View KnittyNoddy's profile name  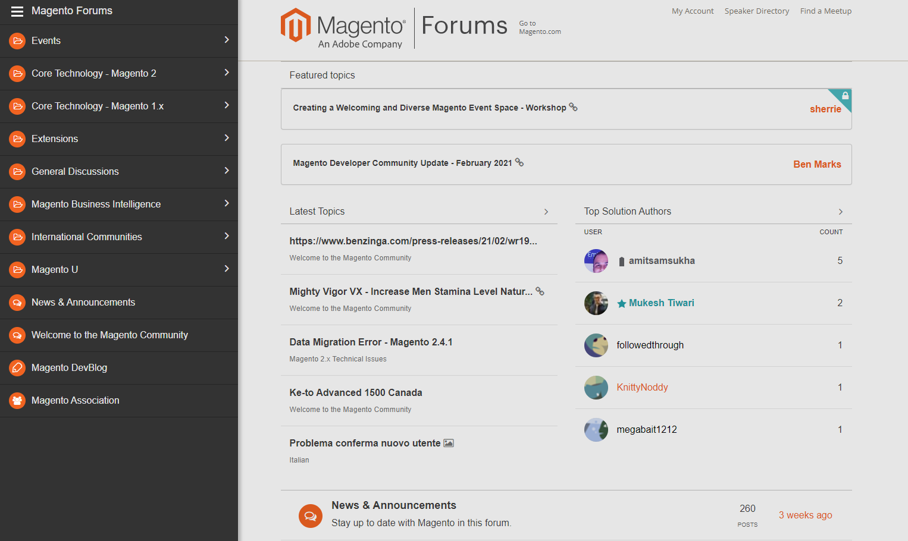coord(642,388)
